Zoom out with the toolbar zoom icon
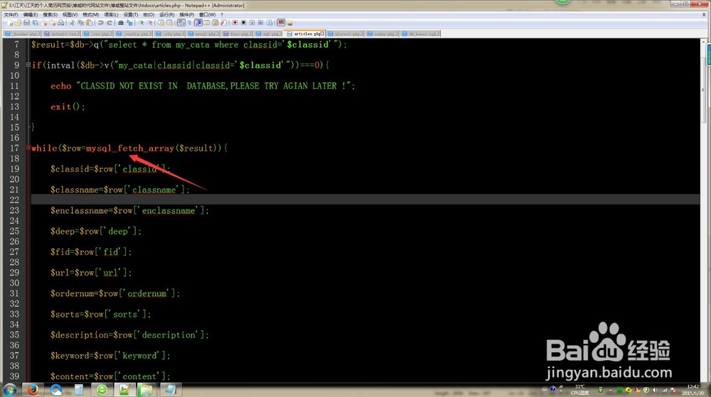This screenshot has width=711, height=397. click(x=151, y=23)
